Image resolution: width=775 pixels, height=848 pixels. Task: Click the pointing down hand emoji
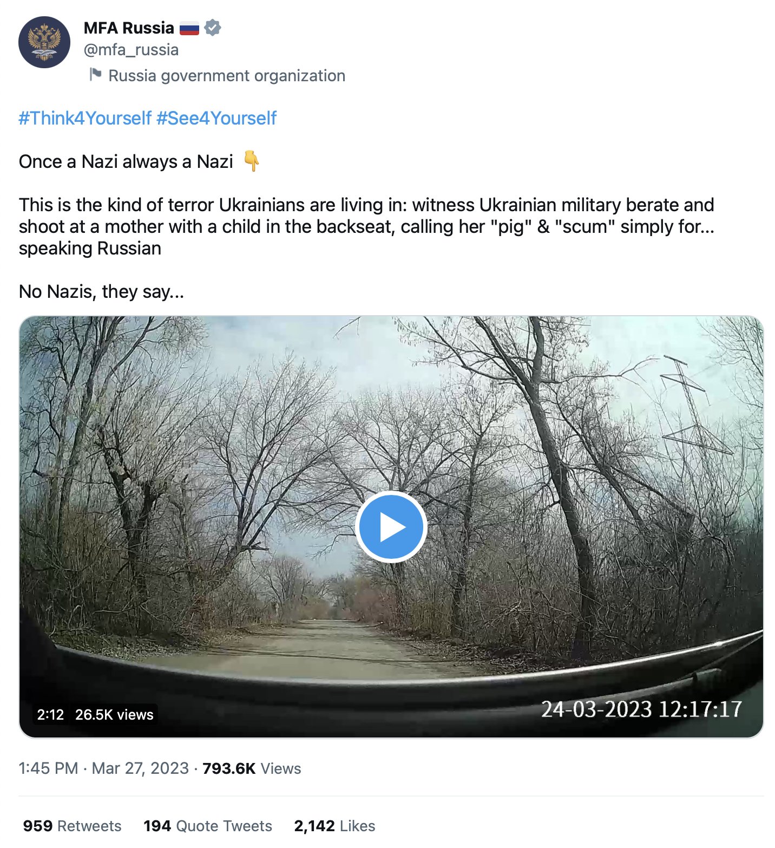(x=251, y=161)
